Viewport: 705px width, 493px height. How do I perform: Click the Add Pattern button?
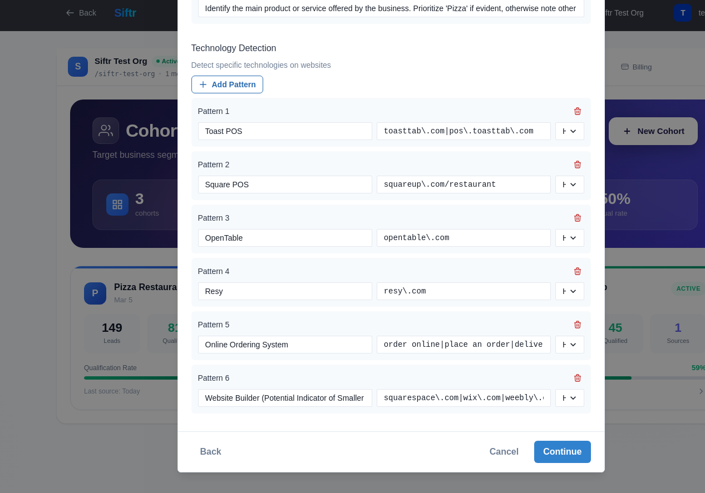227,84
